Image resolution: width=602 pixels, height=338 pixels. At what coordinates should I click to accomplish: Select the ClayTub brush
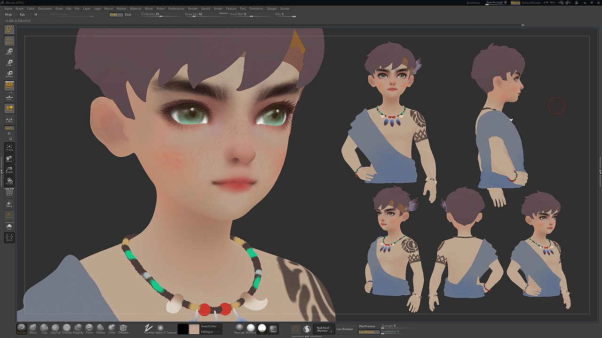coord(55,329)
